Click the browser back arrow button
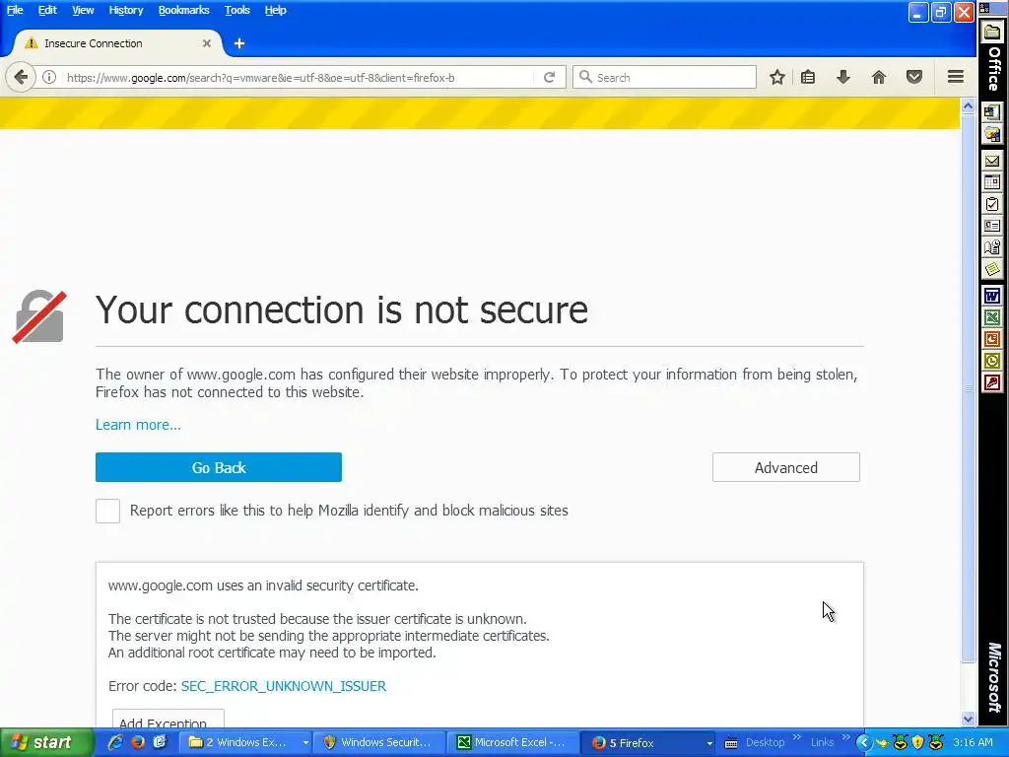 (x=20, y=77)
